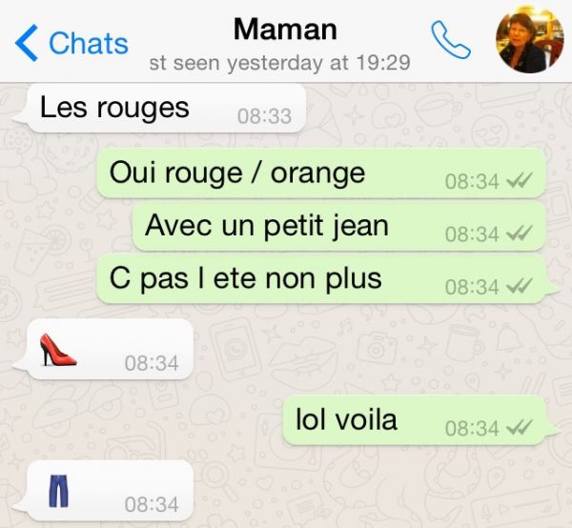Tap the 08:33 timestamp on 'Les rouges'
This screenshot has height=528, width=572.
264,116
